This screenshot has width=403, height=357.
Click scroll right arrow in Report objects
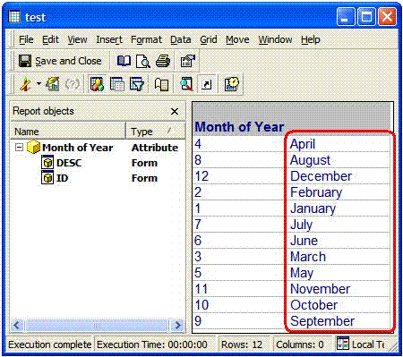[178, 325]
